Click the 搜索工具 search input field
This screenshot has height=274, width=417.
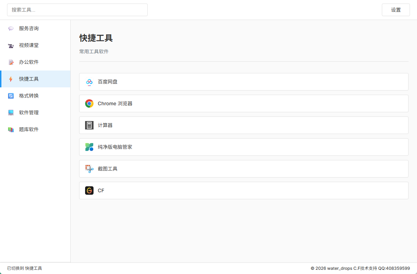tap(77, 10)
